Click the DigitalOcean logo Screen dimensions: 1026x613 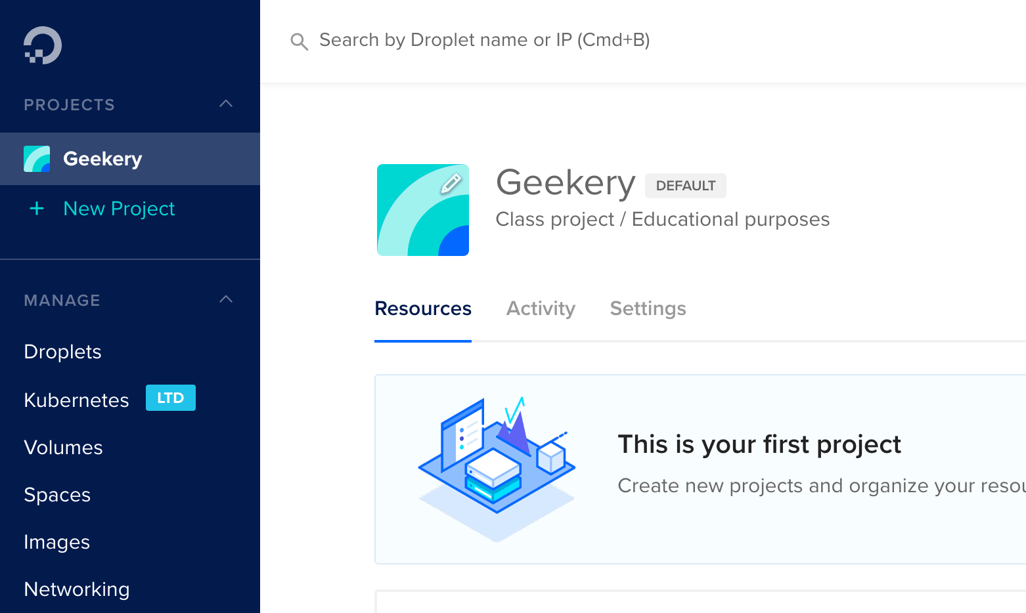(43, 45)
